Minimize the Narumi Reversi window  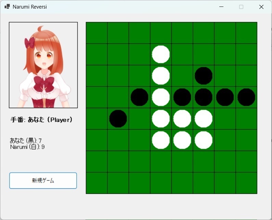coord(221,7)
